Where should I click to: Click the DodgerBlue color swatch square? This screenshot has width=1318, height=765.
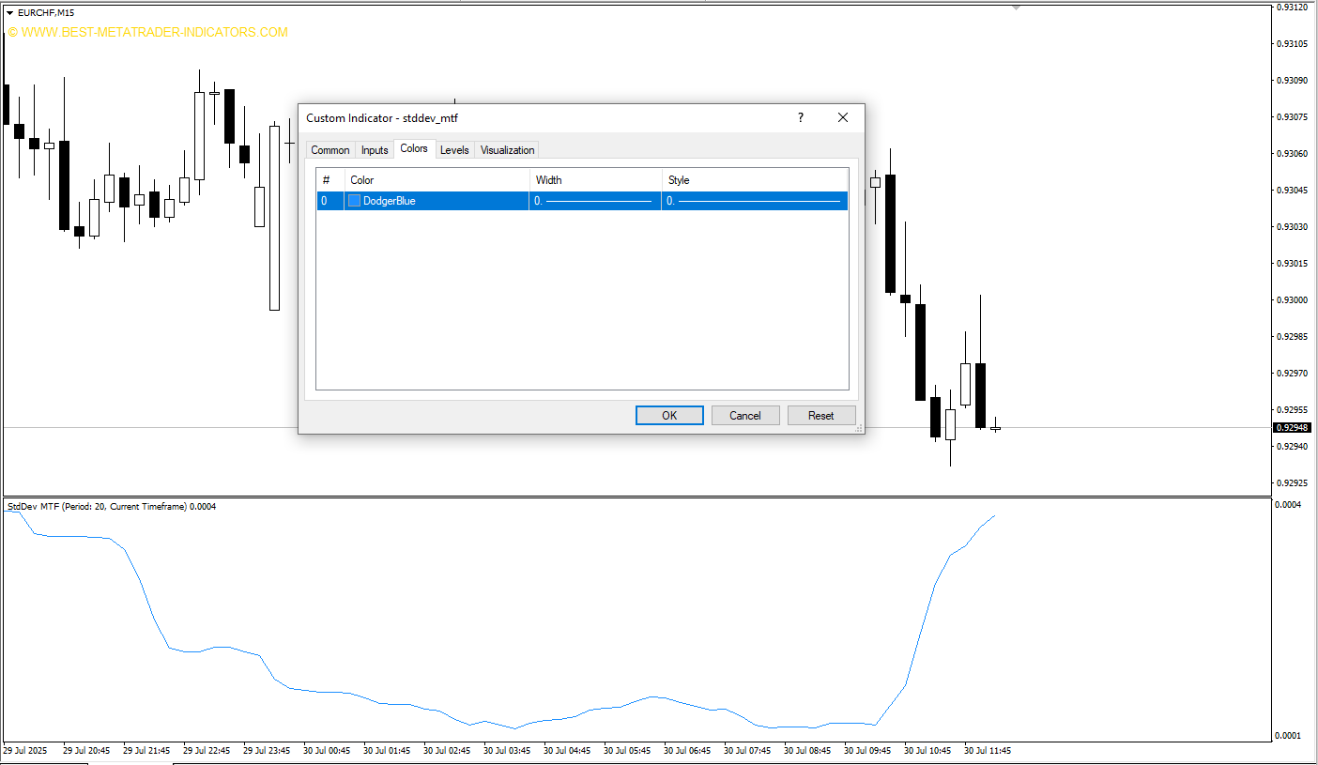pyautogui.click(x=354, y=201)
